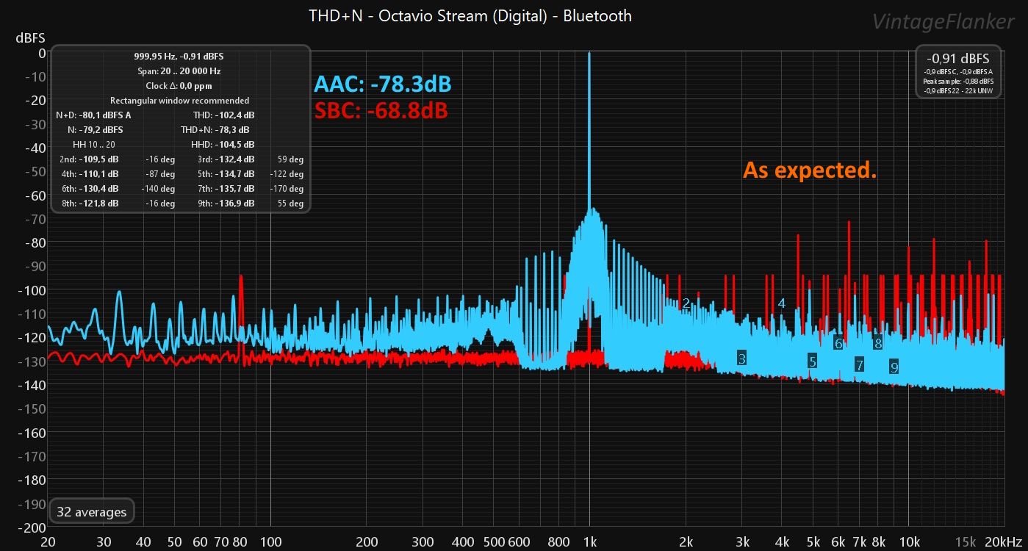Click the 1k frequency axis label
This screenshot has width=1028, height=551.
tap(589, 542)
